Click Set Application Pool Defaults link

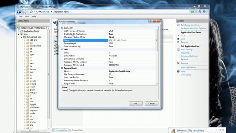coord(194,28)
